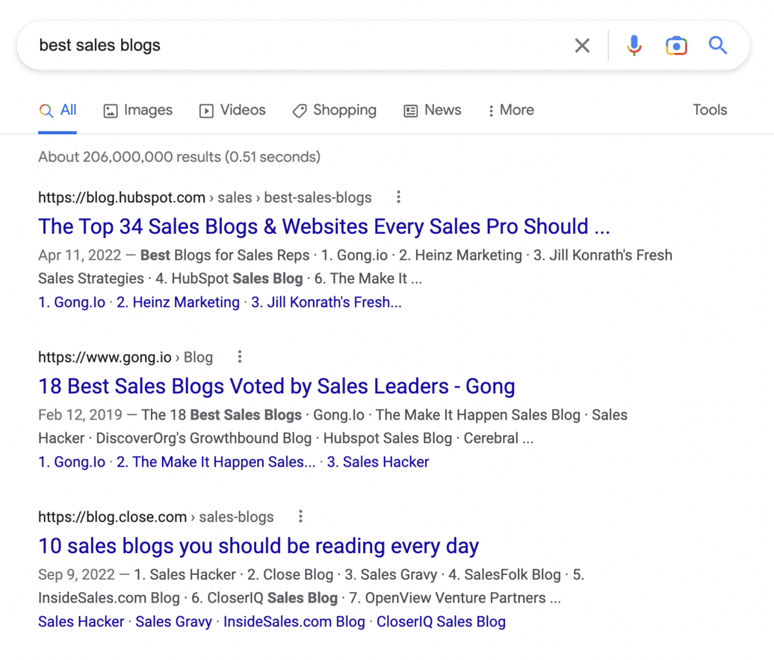Follow Sales Hacker sitelink under Close result

click(x=81, y=622)
